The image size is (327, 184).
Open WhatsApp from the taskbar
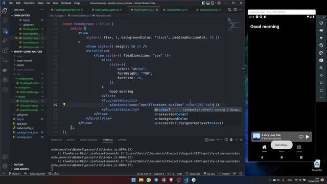click(x=149, y=180)
